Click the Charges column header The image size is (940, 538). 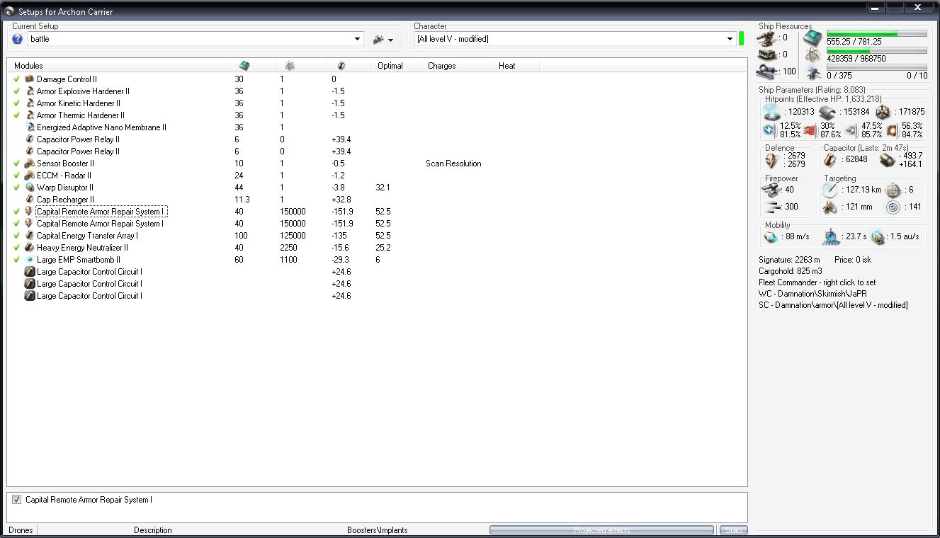(x=457, y=66)
